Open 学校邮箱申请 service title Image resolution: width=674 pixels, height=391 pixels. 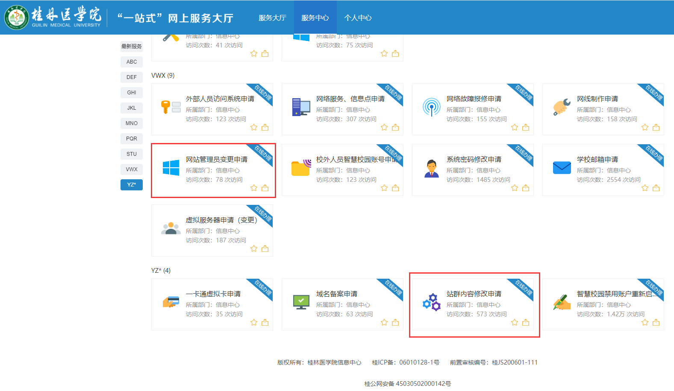coord(597,159)
